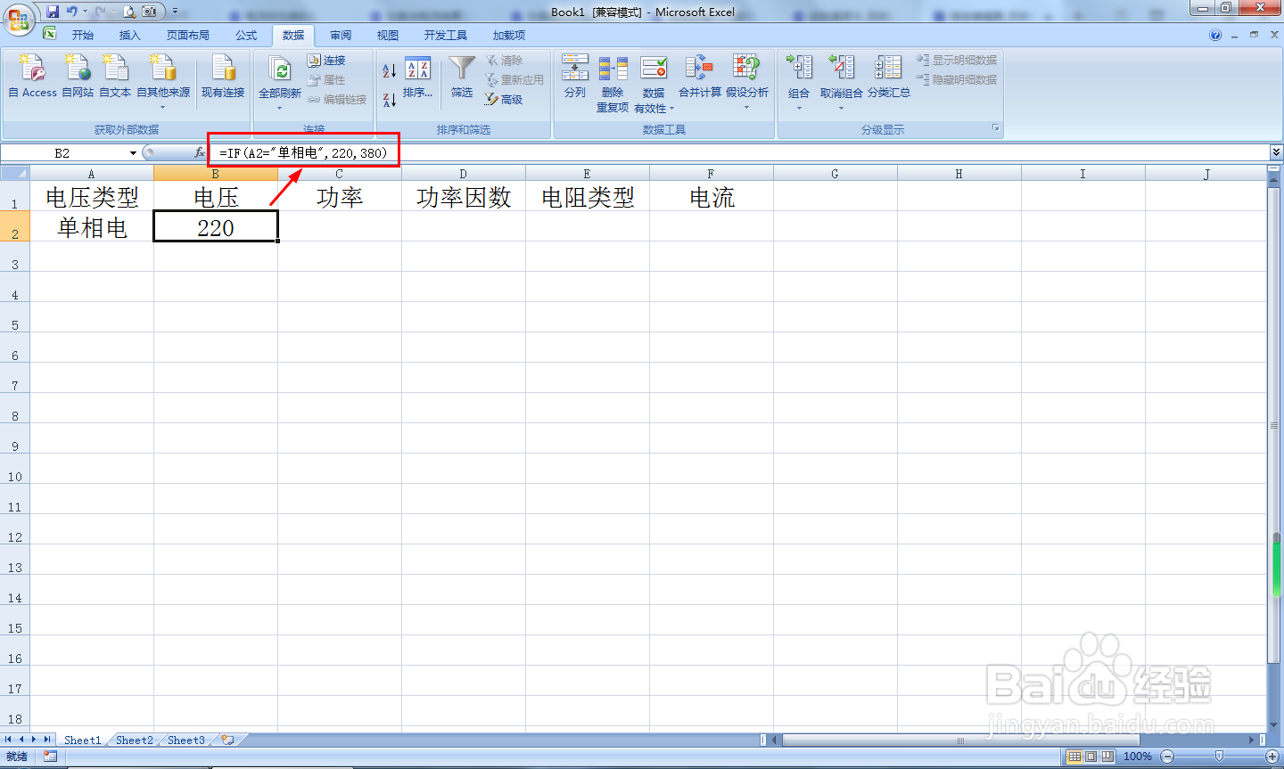
Task: Switch to normal view in status bar
Action: point(1074,757)
